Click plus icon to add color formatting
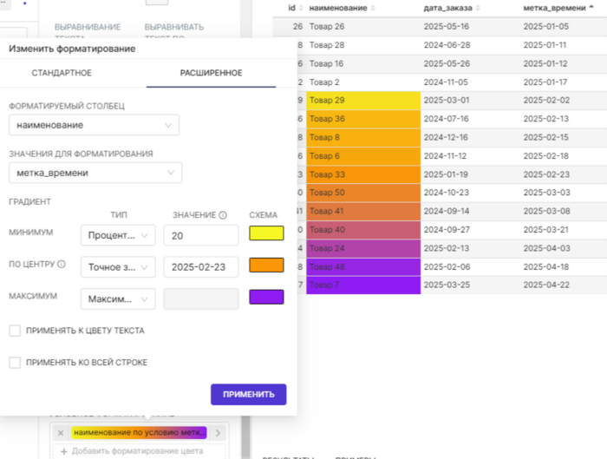Screen dimensions: 607x459 tap(64, 451)
